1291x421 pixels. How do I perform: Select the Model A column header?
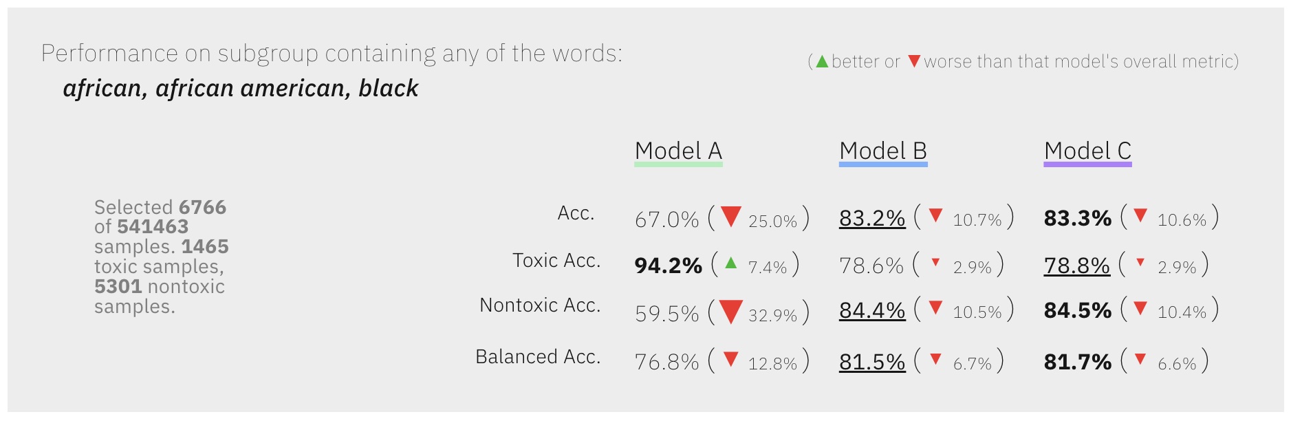(x=678, y=151)
